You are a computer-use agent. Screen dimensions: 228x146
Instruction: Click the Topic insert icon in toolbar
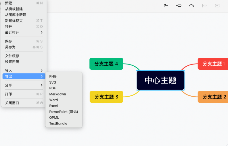coord(166,6)
